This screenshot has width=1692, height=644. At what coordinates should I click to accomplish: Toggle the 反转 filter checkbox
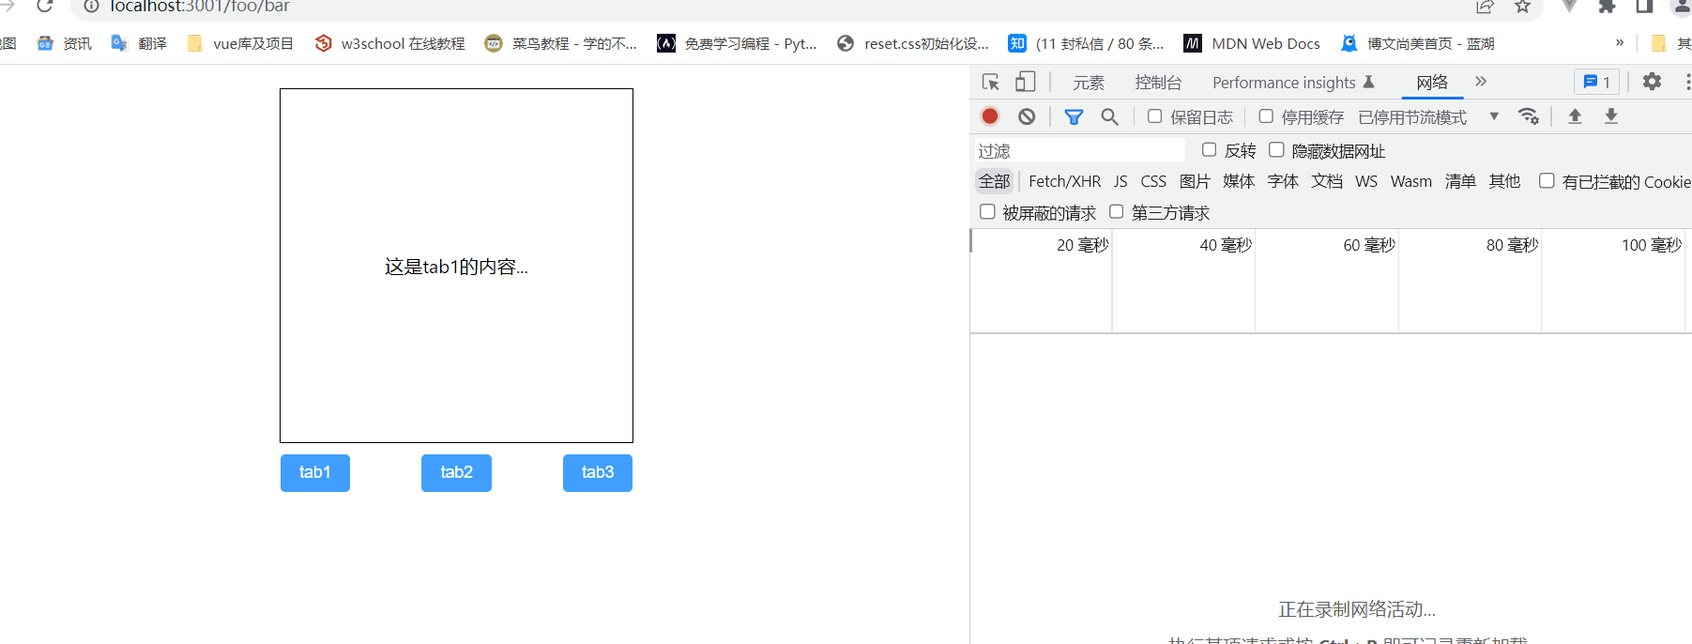click(1210, 150)
